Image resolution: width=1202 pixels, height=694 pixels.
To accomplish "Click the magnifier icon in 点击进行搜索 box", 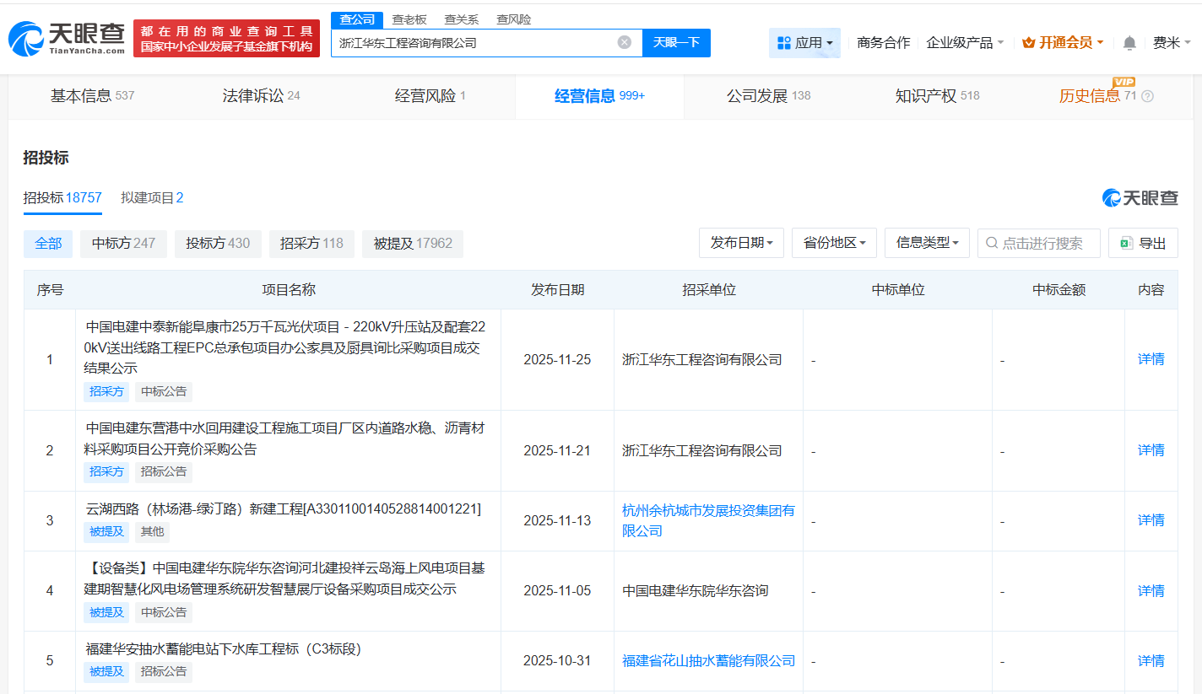I will 990,243.
